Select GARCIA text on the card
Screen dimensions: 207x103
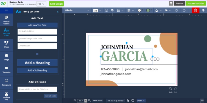[124, 56]
